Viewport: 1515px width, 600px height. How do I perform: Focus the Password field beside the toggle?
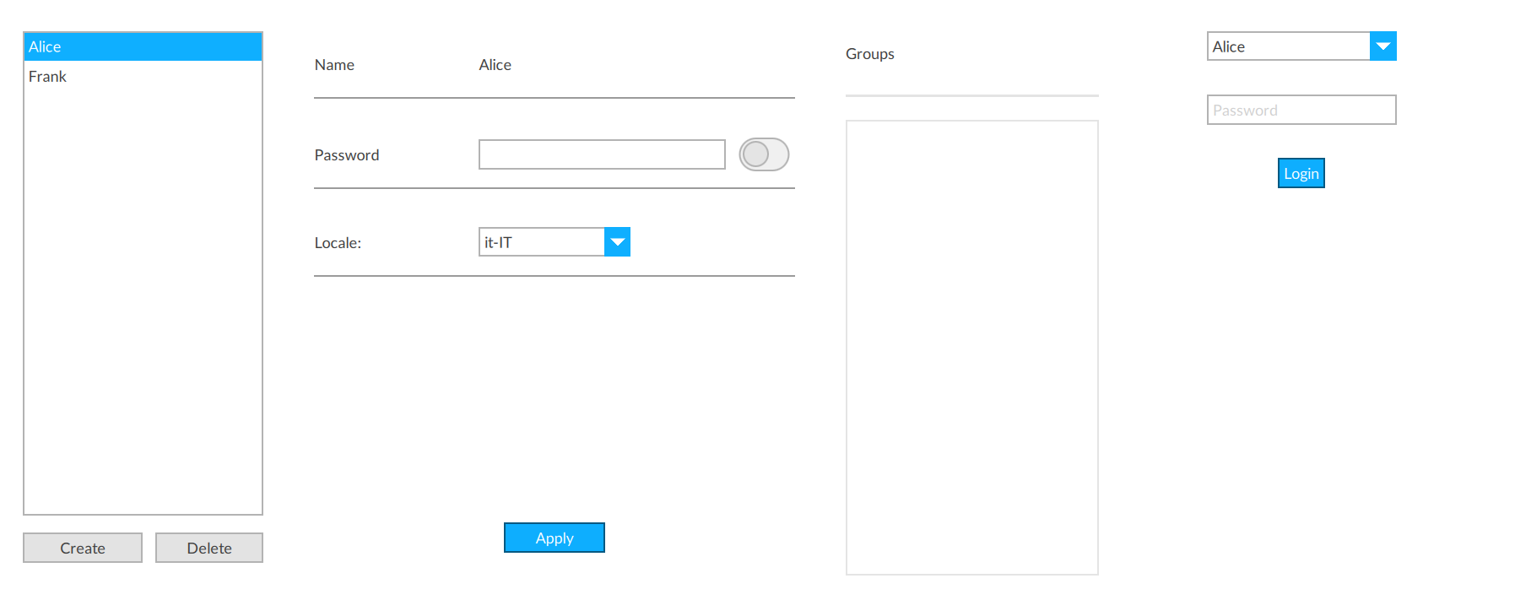pos(601,154)
